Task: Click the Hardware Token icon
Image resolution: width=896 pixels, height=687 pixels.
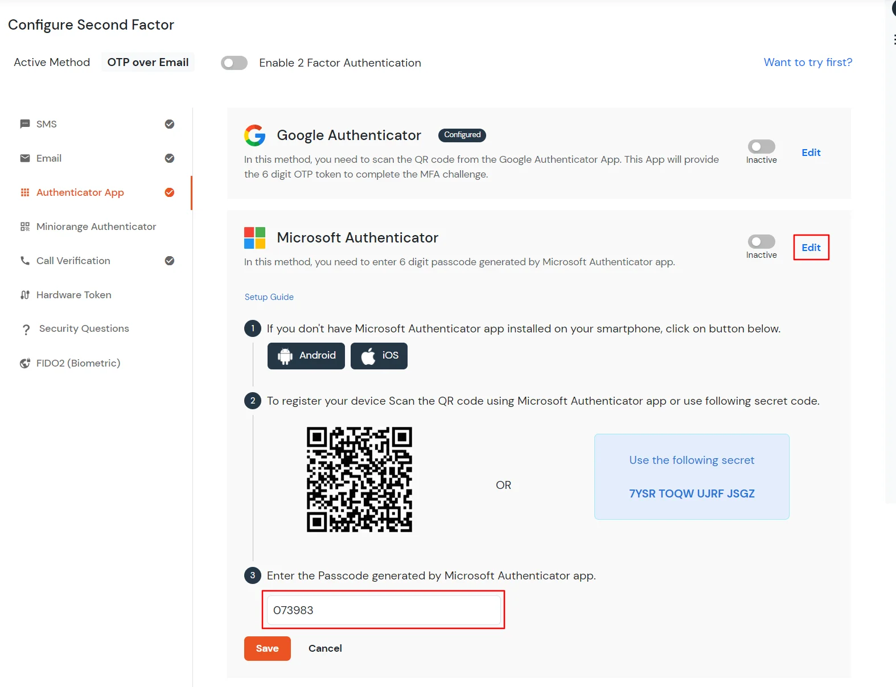Action: tap(25, 295)
